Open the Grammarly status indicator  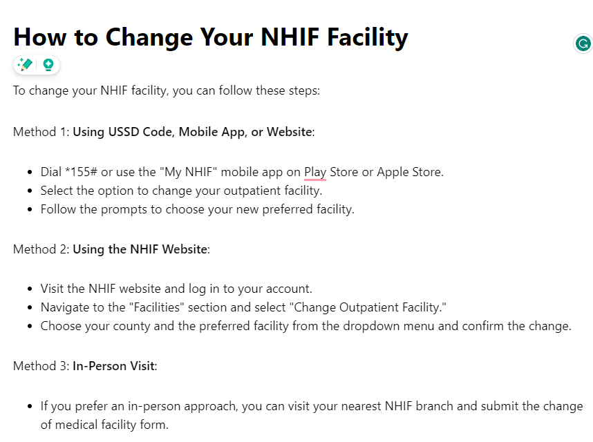[x=583, y=44]
